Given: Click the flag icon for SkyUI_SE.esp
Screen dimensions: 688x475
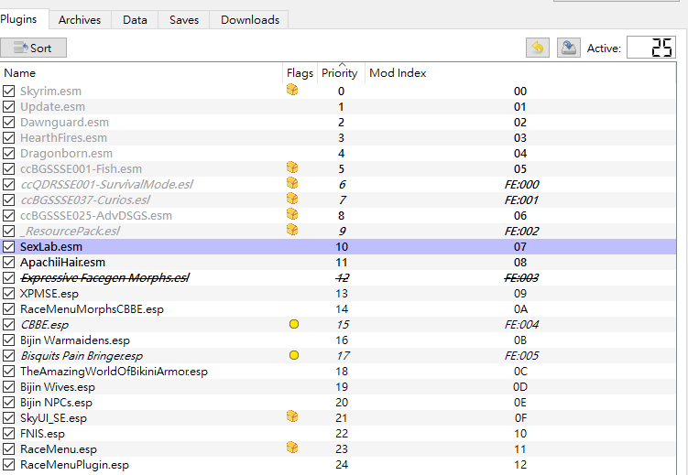Looking at the screenshot, I should click(292, 416).
